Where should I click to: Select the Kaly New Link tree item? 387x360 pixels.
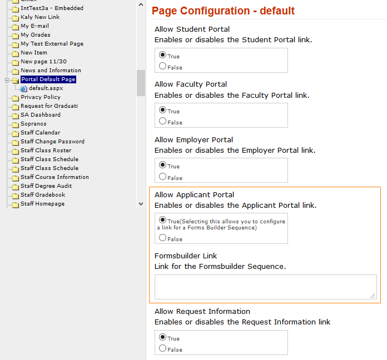(40, 17)
